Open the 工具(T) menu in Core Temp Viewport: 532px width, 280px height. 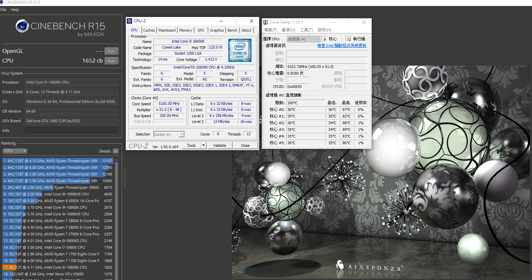tap(306, 30)
